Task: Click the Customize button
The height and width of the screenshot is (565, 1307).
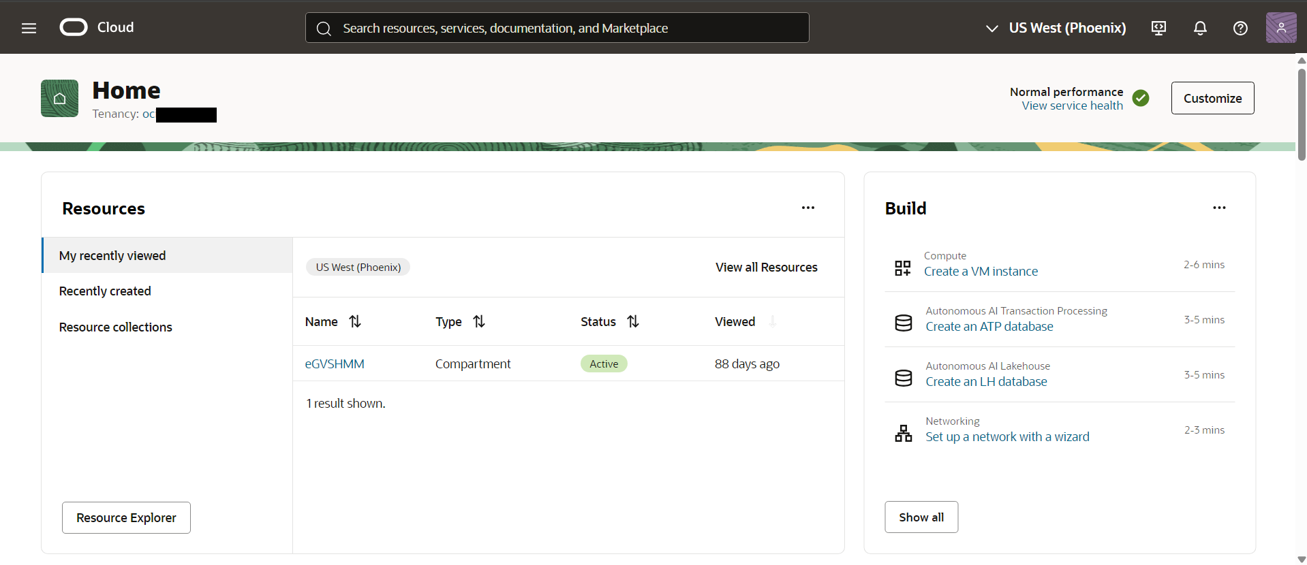Action: (x=1212, y=98)
